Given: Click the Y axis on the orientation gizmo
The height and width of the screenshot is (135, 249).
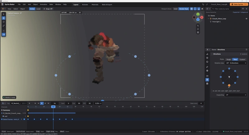Looking at the screenshot, I should point(198,14).
